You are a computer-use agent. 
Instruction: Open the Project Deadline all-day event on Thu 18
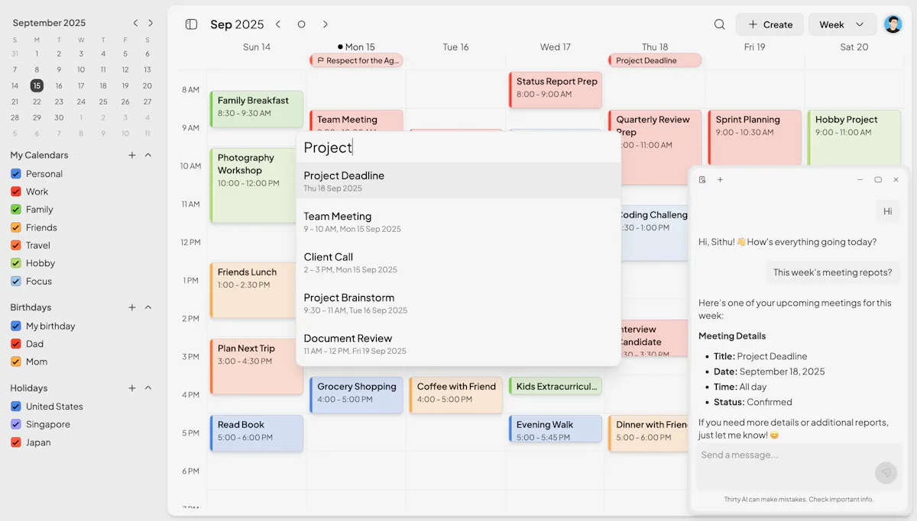(655, 60)
